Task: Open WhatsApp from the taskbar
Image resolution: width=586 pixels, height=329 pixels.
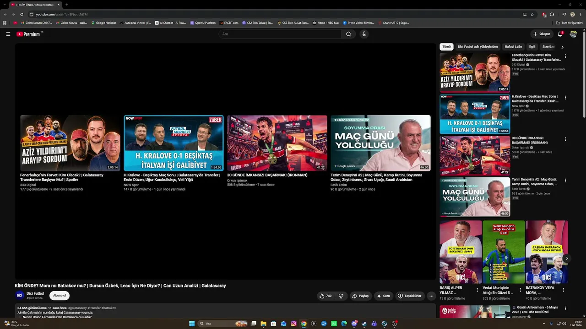Action: pos(334,324)
